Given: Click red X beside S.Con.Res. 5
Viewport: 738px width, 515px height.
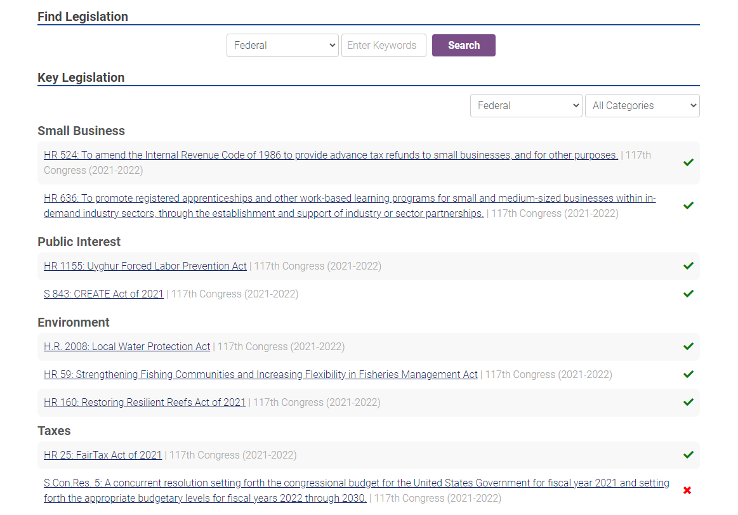Looking at the screenshot, I should 687,490.
